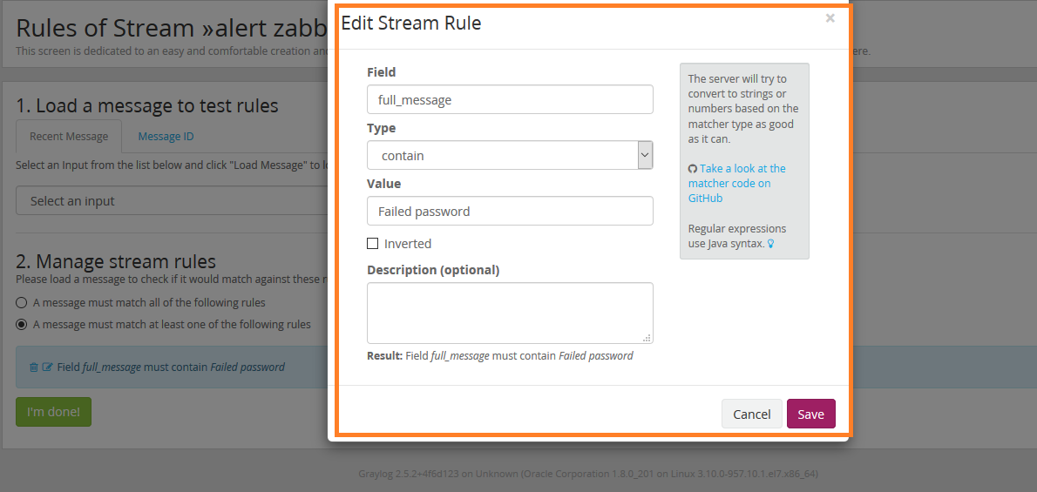Click the lightbulb icon after Java syntax
Viewport: 1037px width, 492px height.
pos(770,245)
